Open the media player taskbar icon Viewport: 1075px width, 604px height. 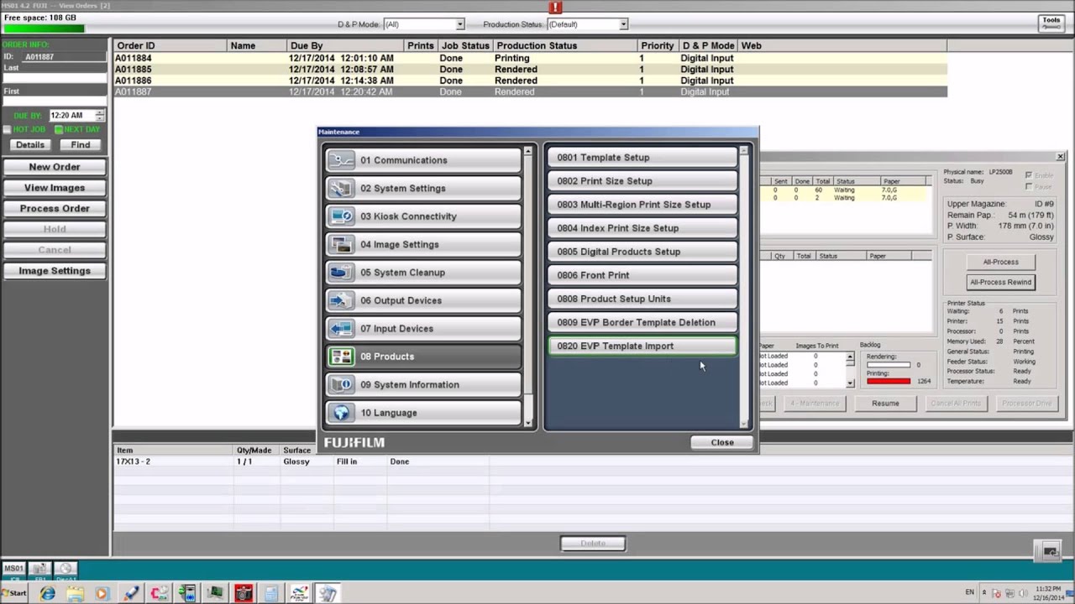[102, 594]
